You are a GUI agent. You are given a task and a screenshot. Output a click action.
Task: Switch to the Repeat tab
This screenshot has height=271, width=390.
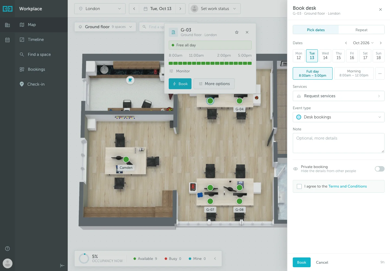click(361, 30)
